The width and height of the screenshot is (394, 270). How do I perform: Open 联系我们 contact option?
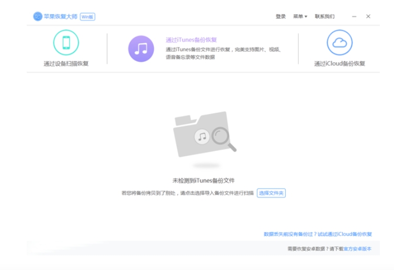point(324,17)
